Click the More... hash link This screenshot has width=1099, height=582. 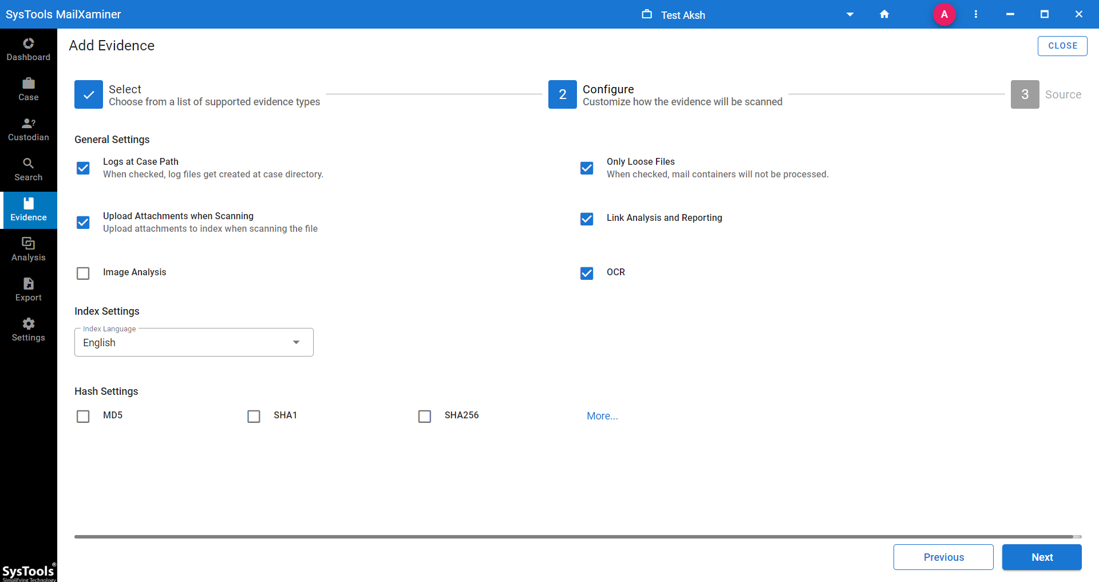602,416
